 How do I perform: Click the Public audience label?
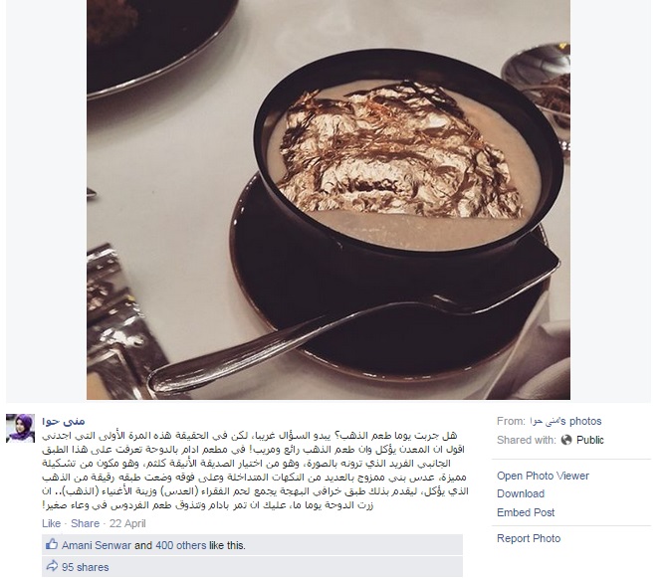[x=590, y=440]
